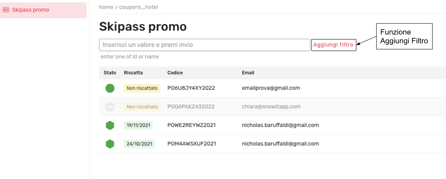This screenshot has width=446, height=179.
Task: Click the Non riscattato badge for code POQ6PAKZ432022
Action: pyautogui.click(x=142, y=107)
